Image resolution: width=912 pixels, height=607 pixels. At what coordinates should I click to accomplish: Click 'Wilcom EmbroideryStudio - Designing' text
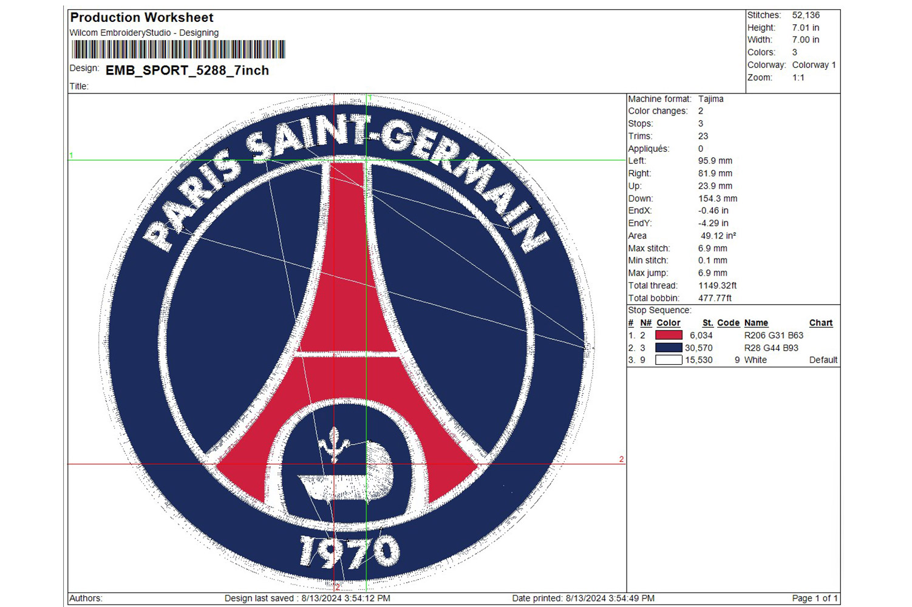[144, 33]
